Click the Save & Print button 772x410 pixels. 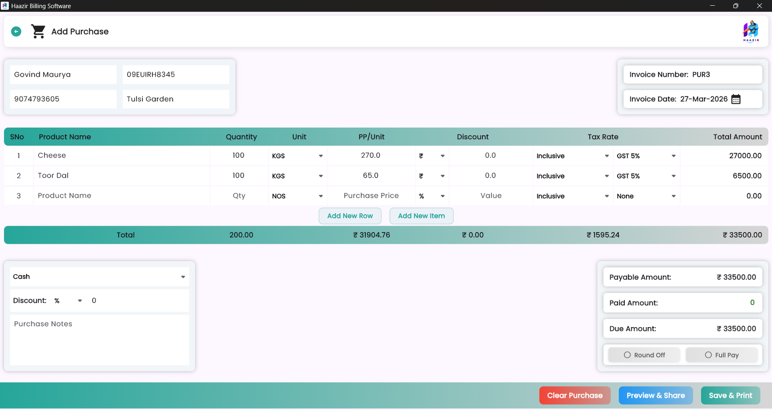tap(731, 396)
